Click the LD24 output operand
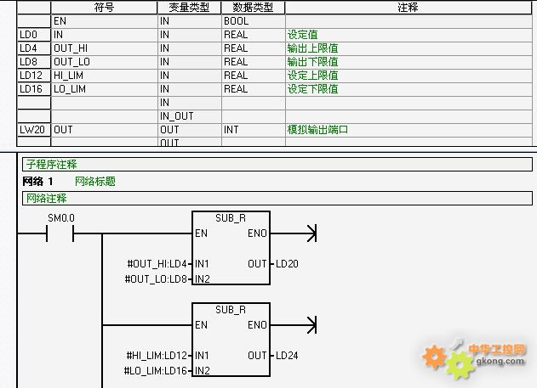 pos(287,356)
